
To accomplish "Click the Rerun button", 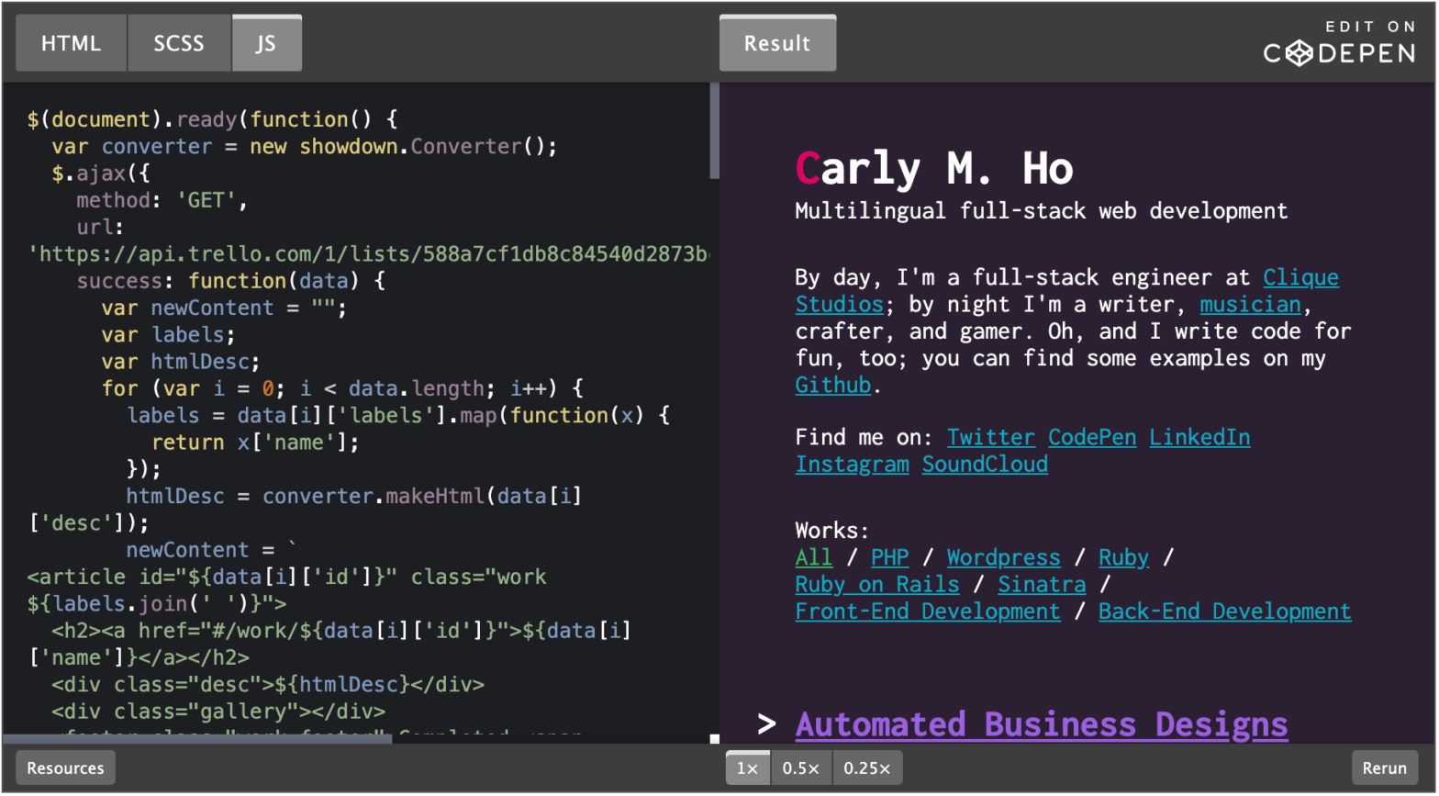I will [x=1384, y=768].
